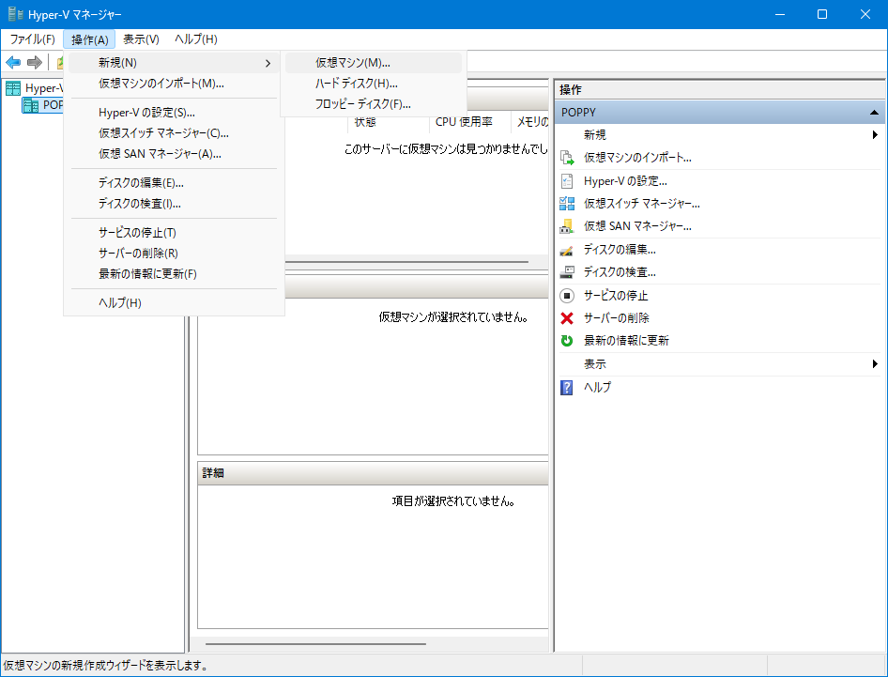
Task: Open 仮想スイッチ マネージャー icon in right pane
Action: [x=567, y=203]
